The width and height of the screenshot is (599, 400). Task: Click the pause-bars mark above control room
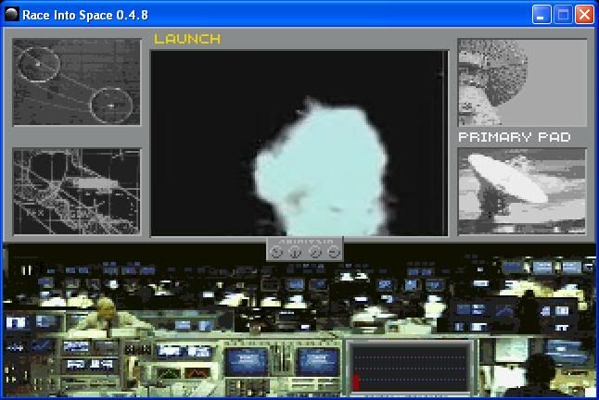[x=26, y=270]
